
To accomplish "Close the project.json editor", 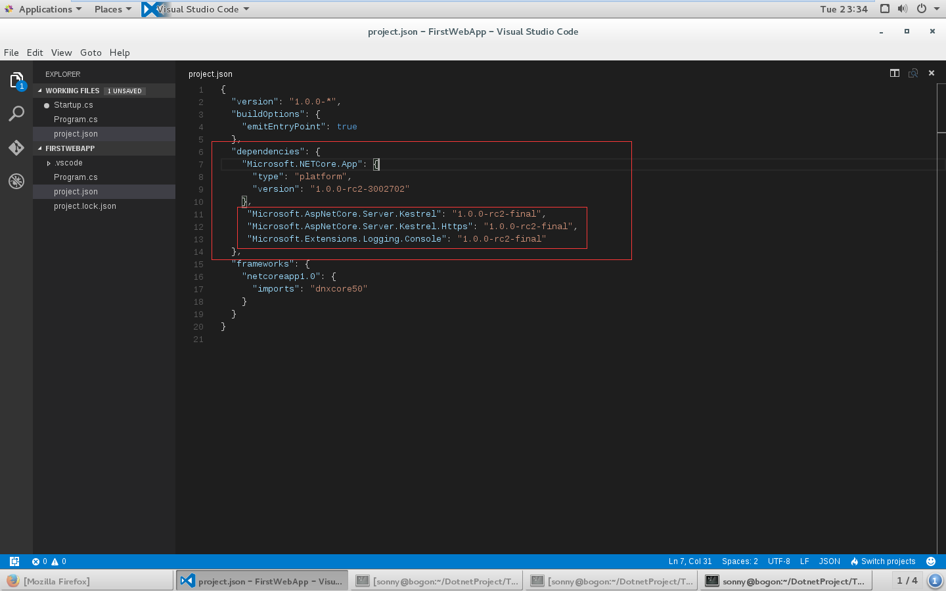I will pos(932,73).
